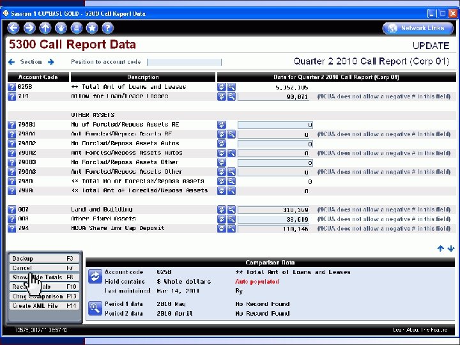The height and width of the screenshot is (345, 460).
Task: Click refresh icon in Comparison Data panel
Action: coord(95,277)
